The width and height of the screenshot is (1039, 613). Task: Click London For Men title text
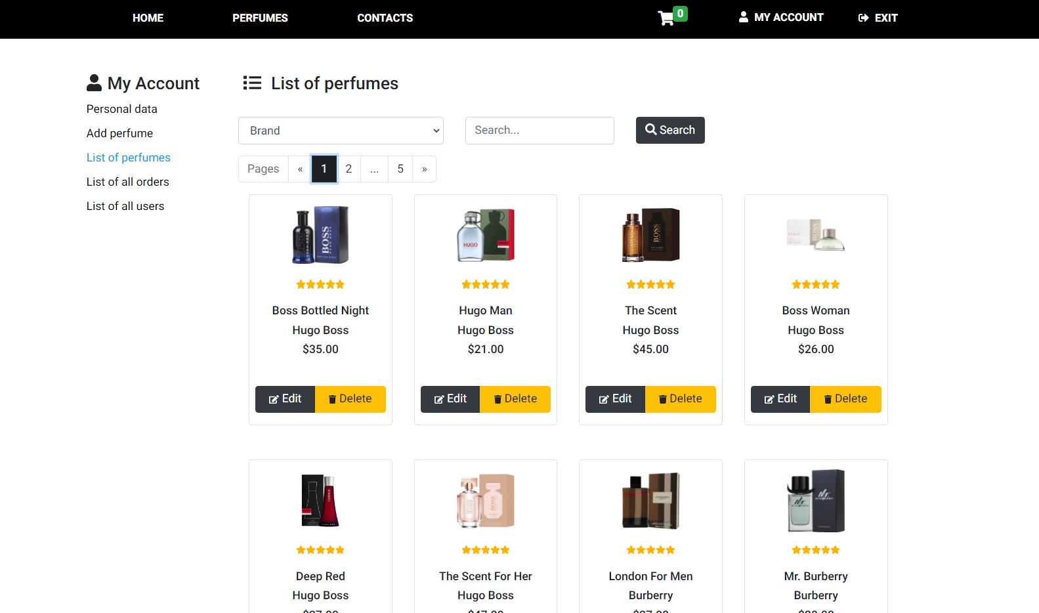pyautogui.click(x=650, y=576)
